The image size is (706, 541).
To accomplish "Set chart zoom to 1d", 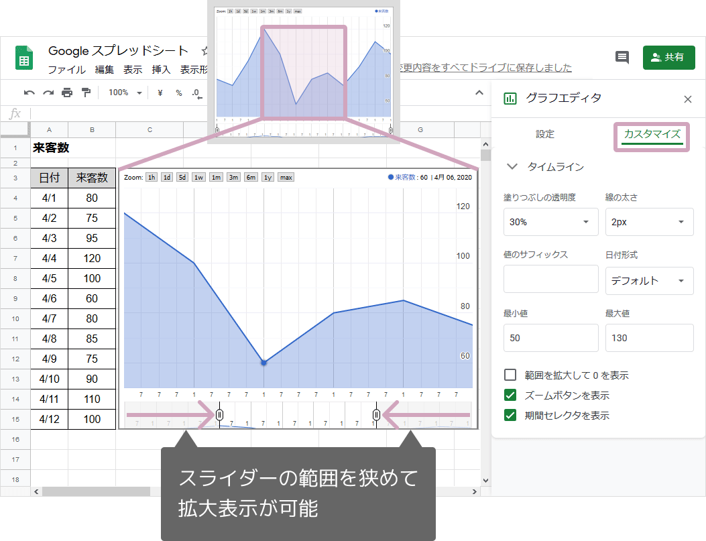I will (x=166, y=178).
